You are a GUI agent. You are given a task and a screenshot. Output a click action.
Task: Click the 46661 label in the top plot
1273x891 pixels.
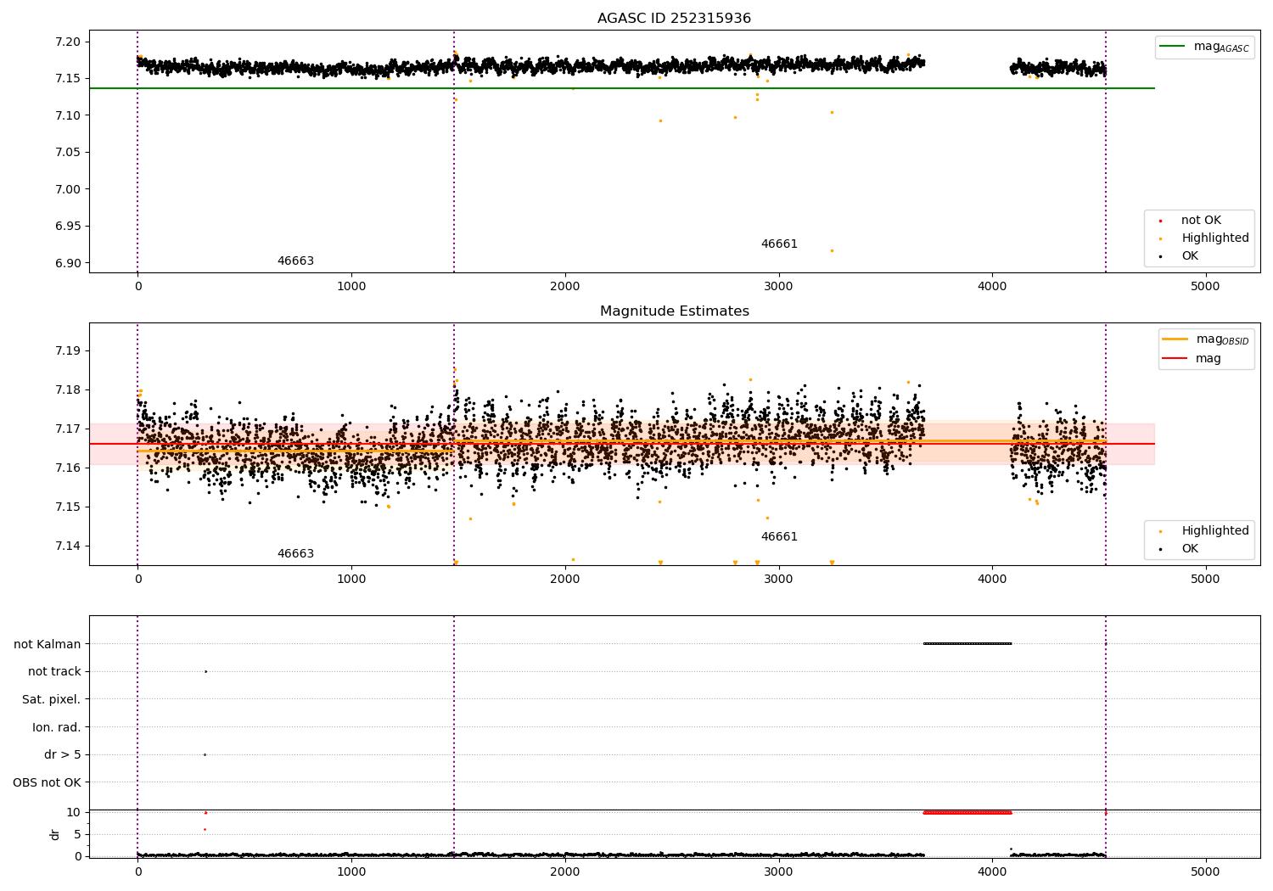coord(779,244)
